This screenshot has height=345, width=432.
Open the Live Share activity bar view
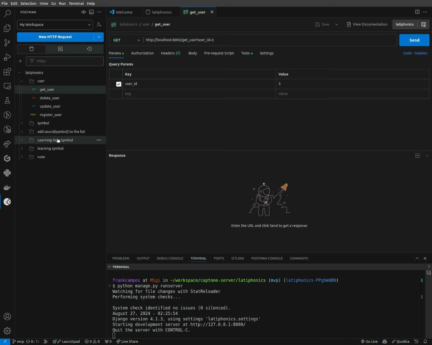7,144
